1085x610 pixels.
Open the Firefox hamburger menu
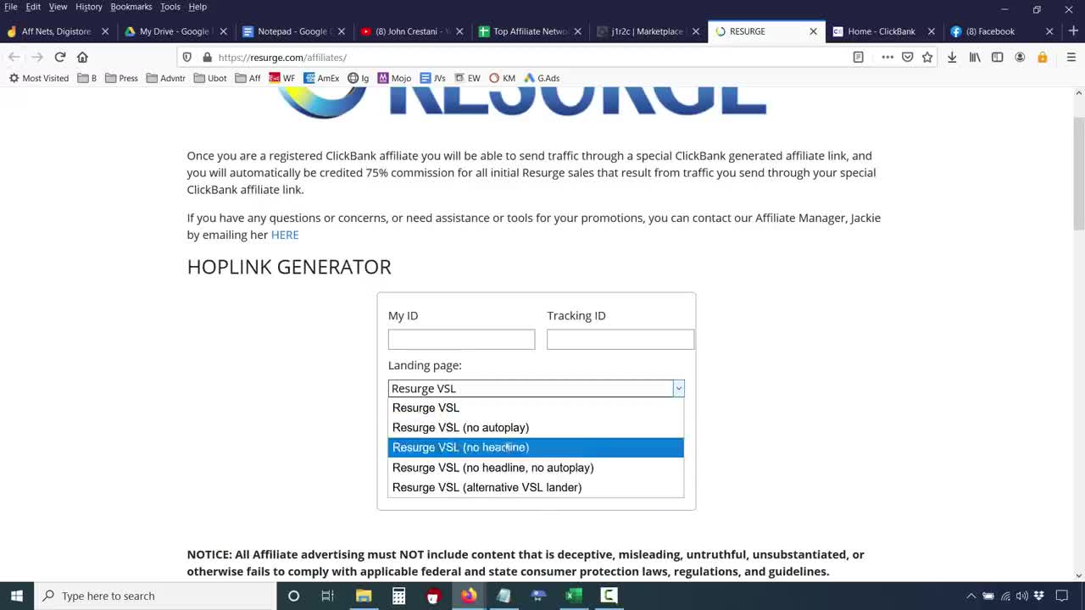pos(1071,57)
